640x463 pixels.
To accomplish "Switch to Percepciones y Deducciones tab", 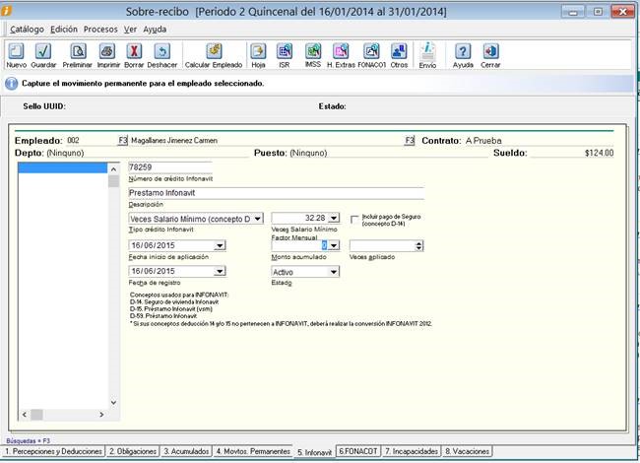I will pos(53,451).
